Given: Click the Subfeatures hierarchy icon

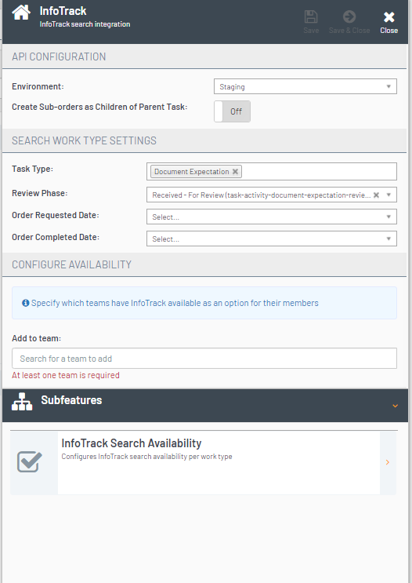Looking at the screenshot, I should 22,402.
